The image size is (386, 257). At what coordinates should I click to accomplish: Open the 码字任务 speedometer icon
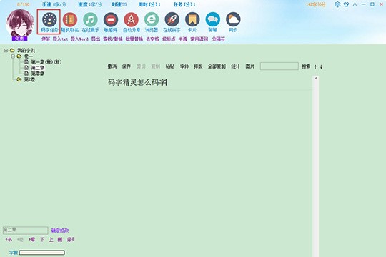[49, 20]
